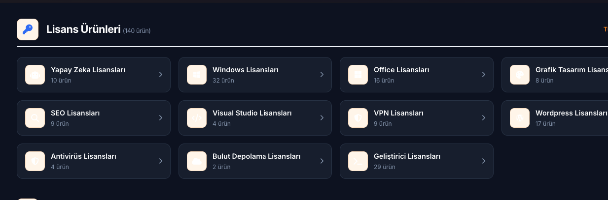Image resolution: width=608 pixels, height=200 pixels.
Task: Expand the Windows Lisansları chevron arrow
Action: 322,75
